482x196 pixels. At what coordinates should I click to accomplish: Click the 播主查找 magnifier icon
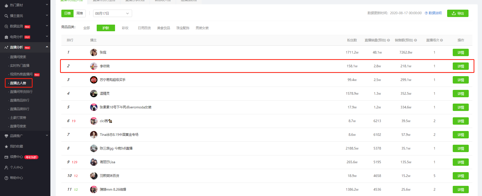[6, 16]
